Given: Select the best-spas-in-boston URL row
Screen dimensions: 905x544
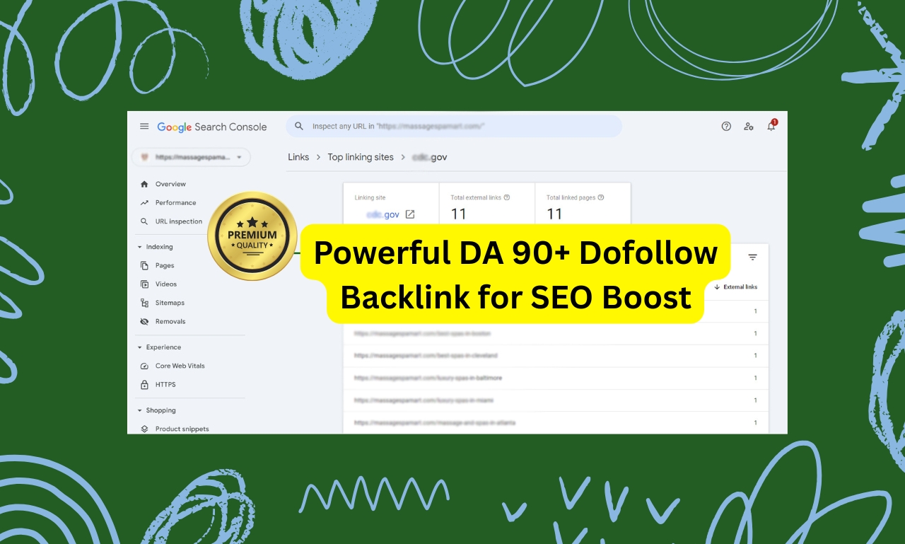Looking at the screenshot, I should (556, 333).
